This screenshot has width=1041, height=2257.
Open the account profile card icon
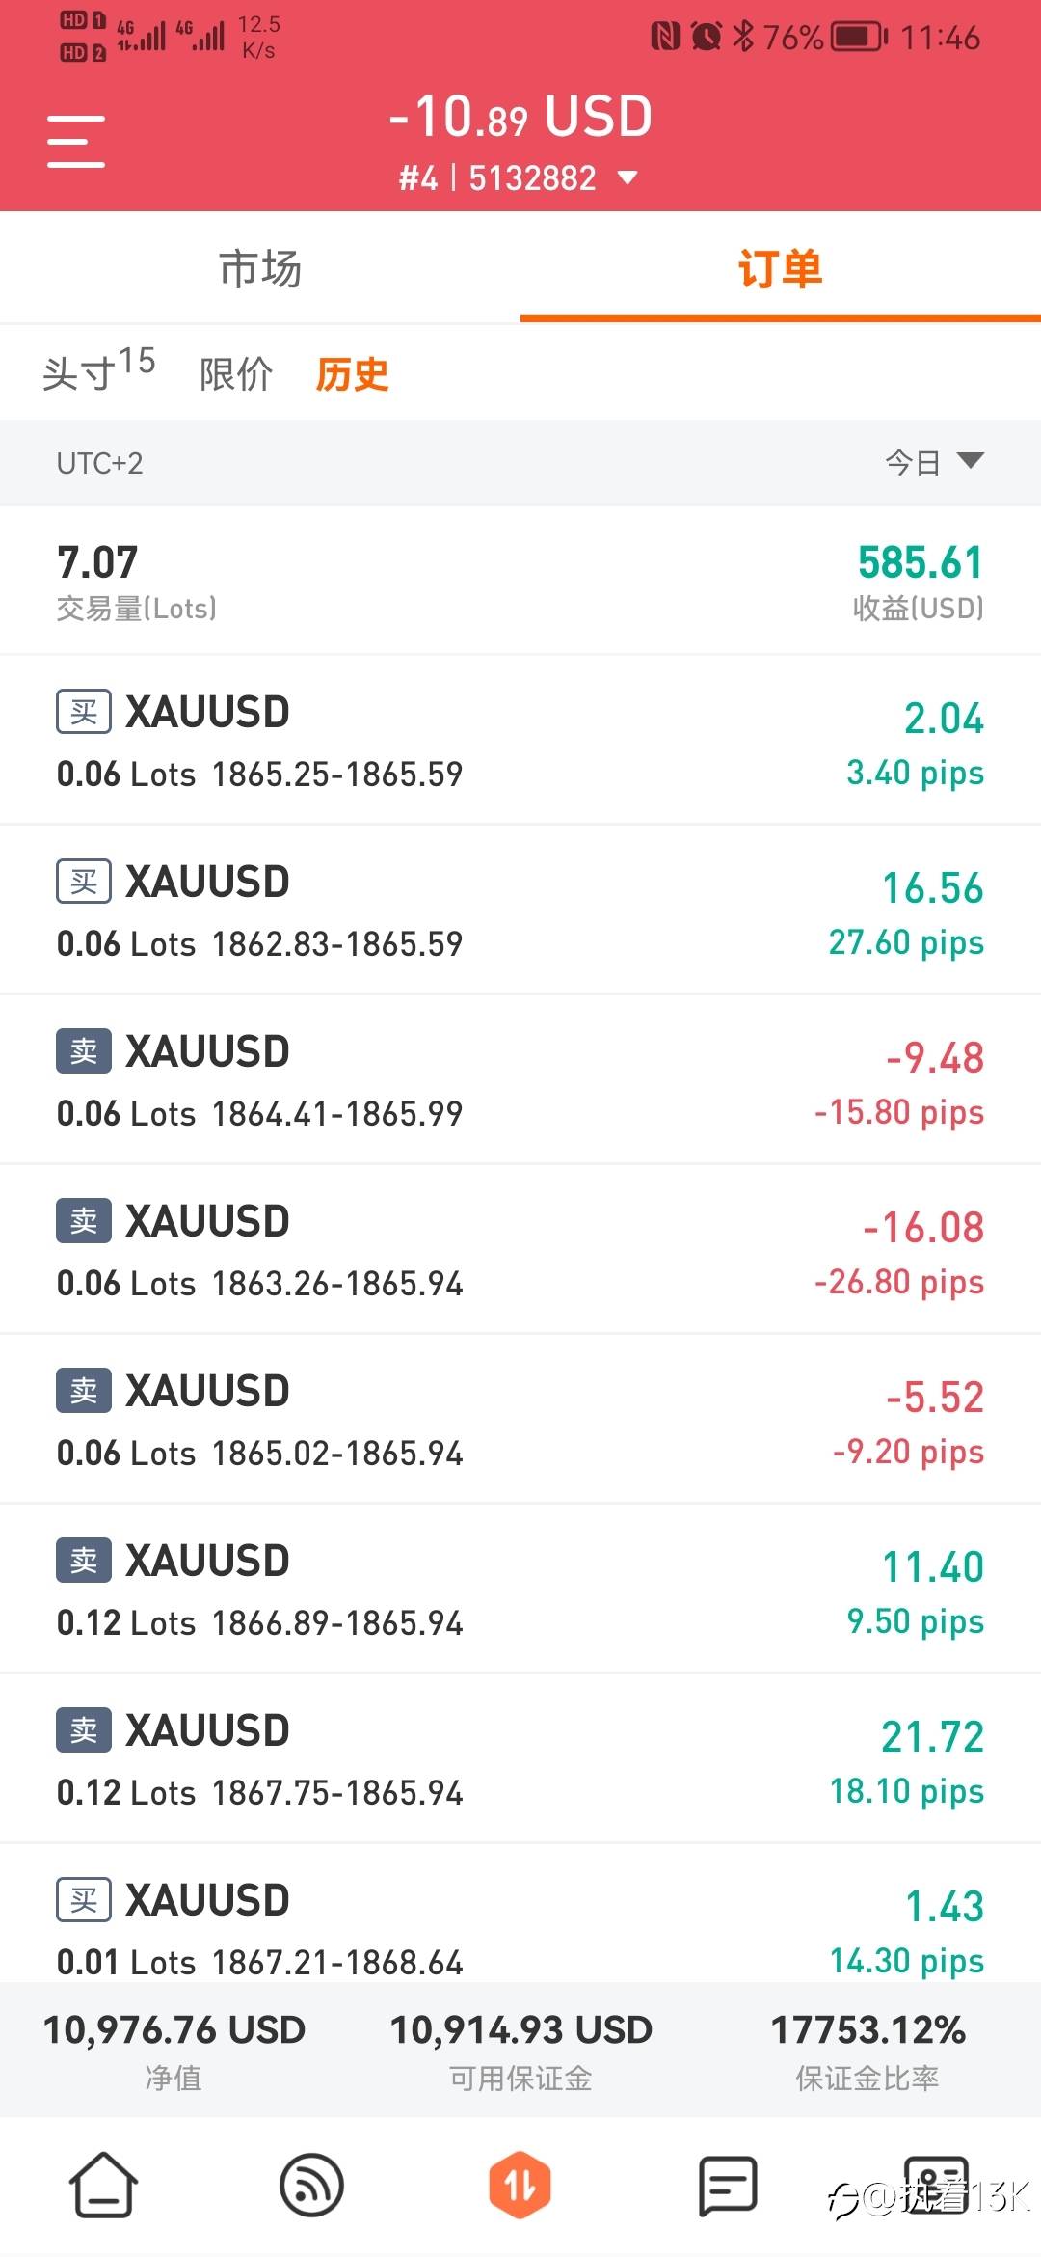click(x=935, y=2184)
